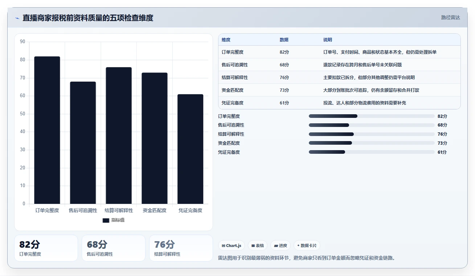The width and height of the screenshot is (475, 276).
Task: Select table cell 结算可解释性
Action: [x=235, y=78]
